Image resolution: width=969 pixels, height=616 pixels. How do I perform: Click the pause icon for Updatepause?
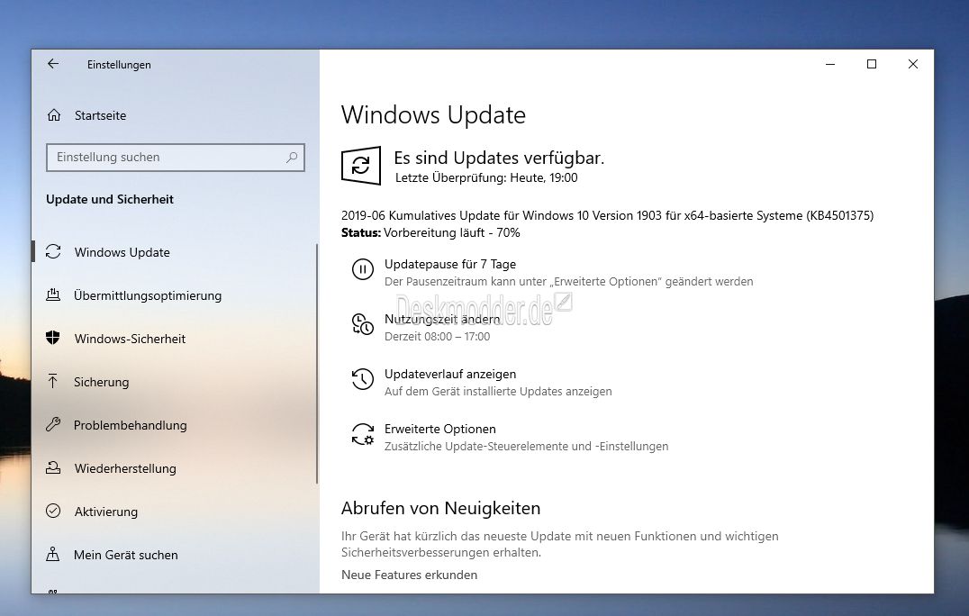coord(363,269)
